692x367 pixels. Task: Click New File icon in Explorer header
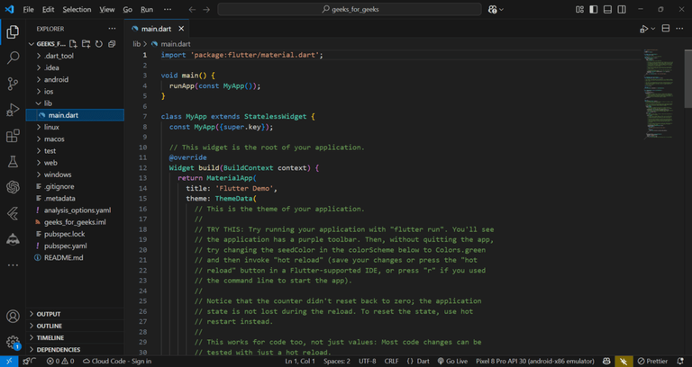(x=74, y=43)
